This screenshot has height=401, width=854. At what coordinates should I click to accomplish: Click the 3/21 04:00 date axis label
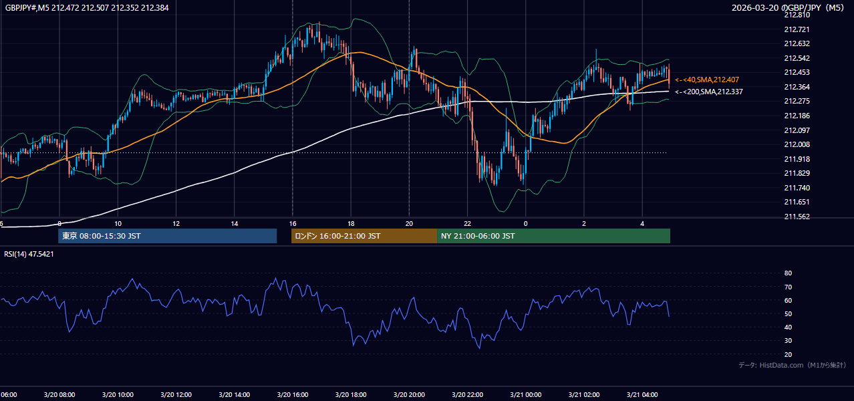point(642,394)
